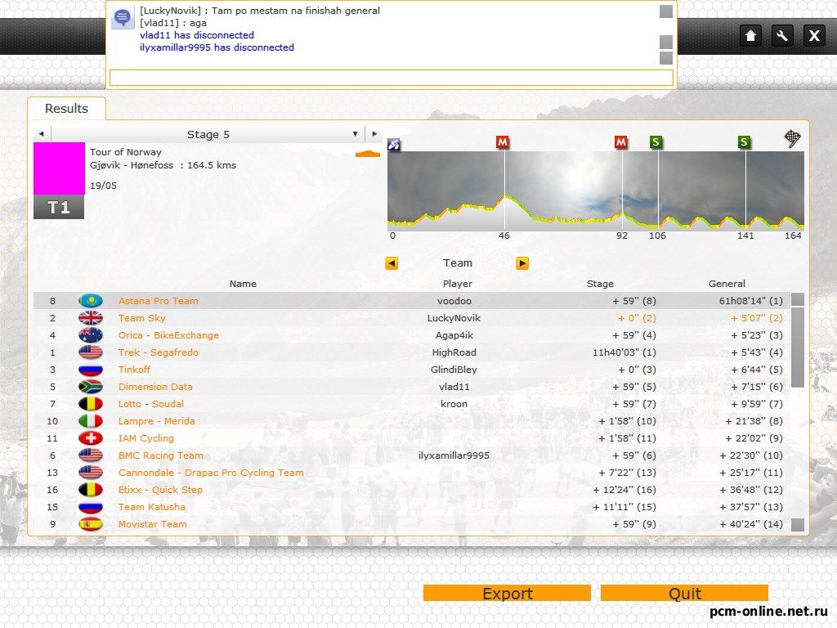The height and width of the screenshot is (628, 837).
Task: Click the Russia flag for Team Katusha
Action: click(91, 506)
